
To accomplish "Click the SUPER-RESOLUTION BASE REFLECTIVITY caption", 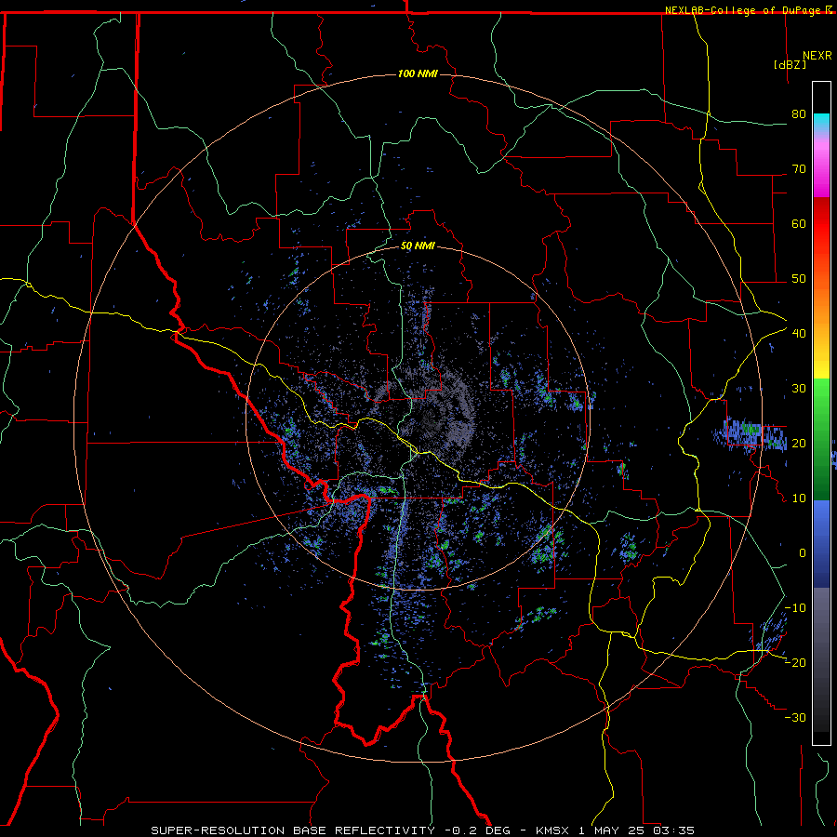I will pos(293,830).
